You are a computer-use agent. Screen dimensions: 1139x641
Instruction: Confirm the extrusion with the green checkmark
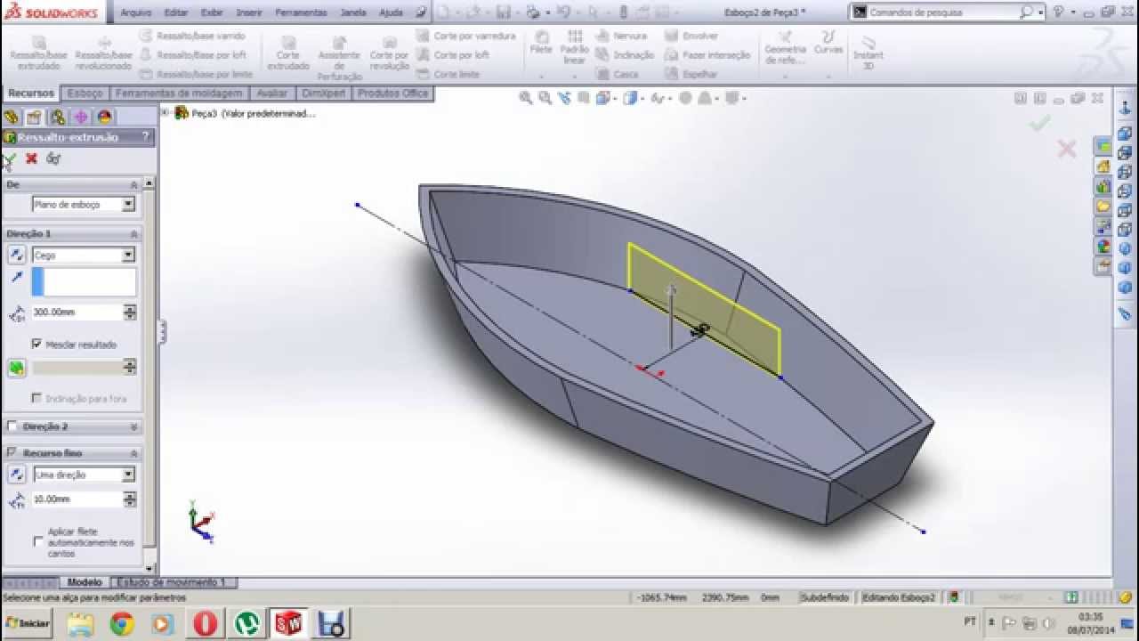[10, 158]
